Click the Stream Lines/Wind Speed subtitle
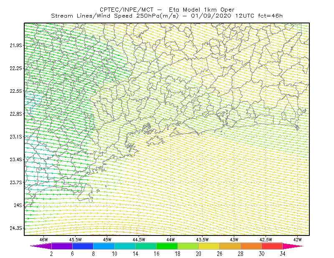Image resolution: width=334 pixels, height=258 pixels. (x=91, y=16)
